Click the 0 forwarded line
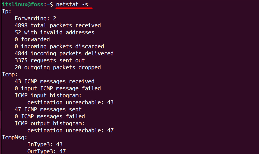The height and width of the screenshot is (154, 259). point(32,39)
